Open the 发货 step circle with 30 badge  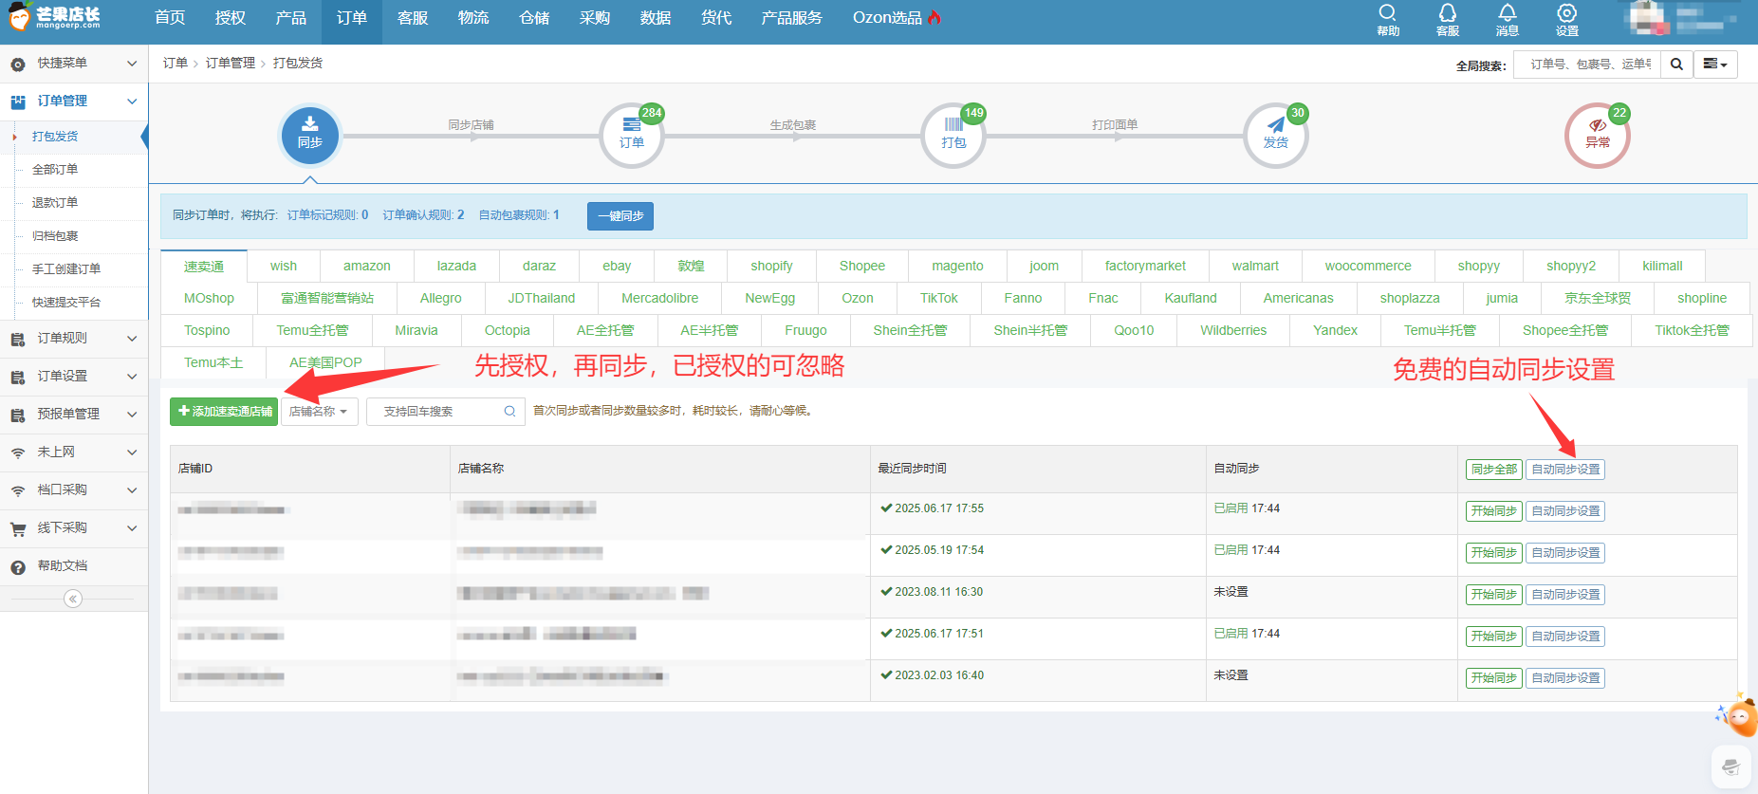pyautogui.click(x=1276, y=136)
